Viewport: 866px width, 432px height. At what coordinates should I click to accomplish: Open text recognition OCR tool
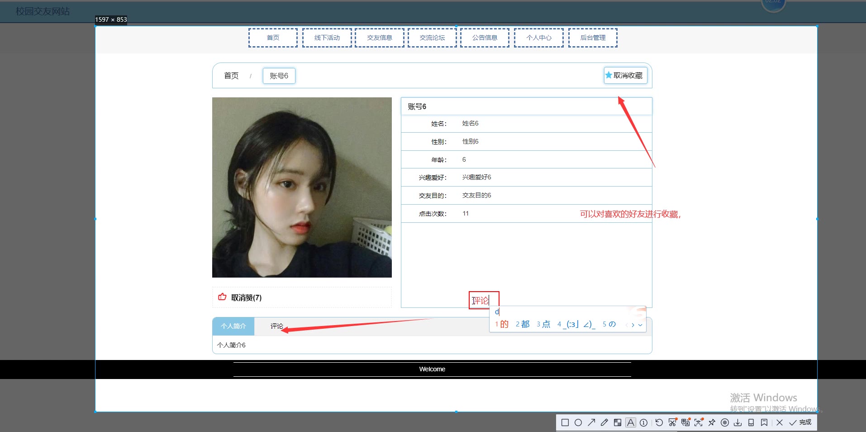[699, 422]
